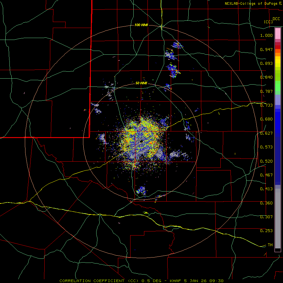Image resolution: width=283 pixels, height=283 pixels.
Task: Click the 0.947 value on the color scale
Action: (x=266, y=49)
